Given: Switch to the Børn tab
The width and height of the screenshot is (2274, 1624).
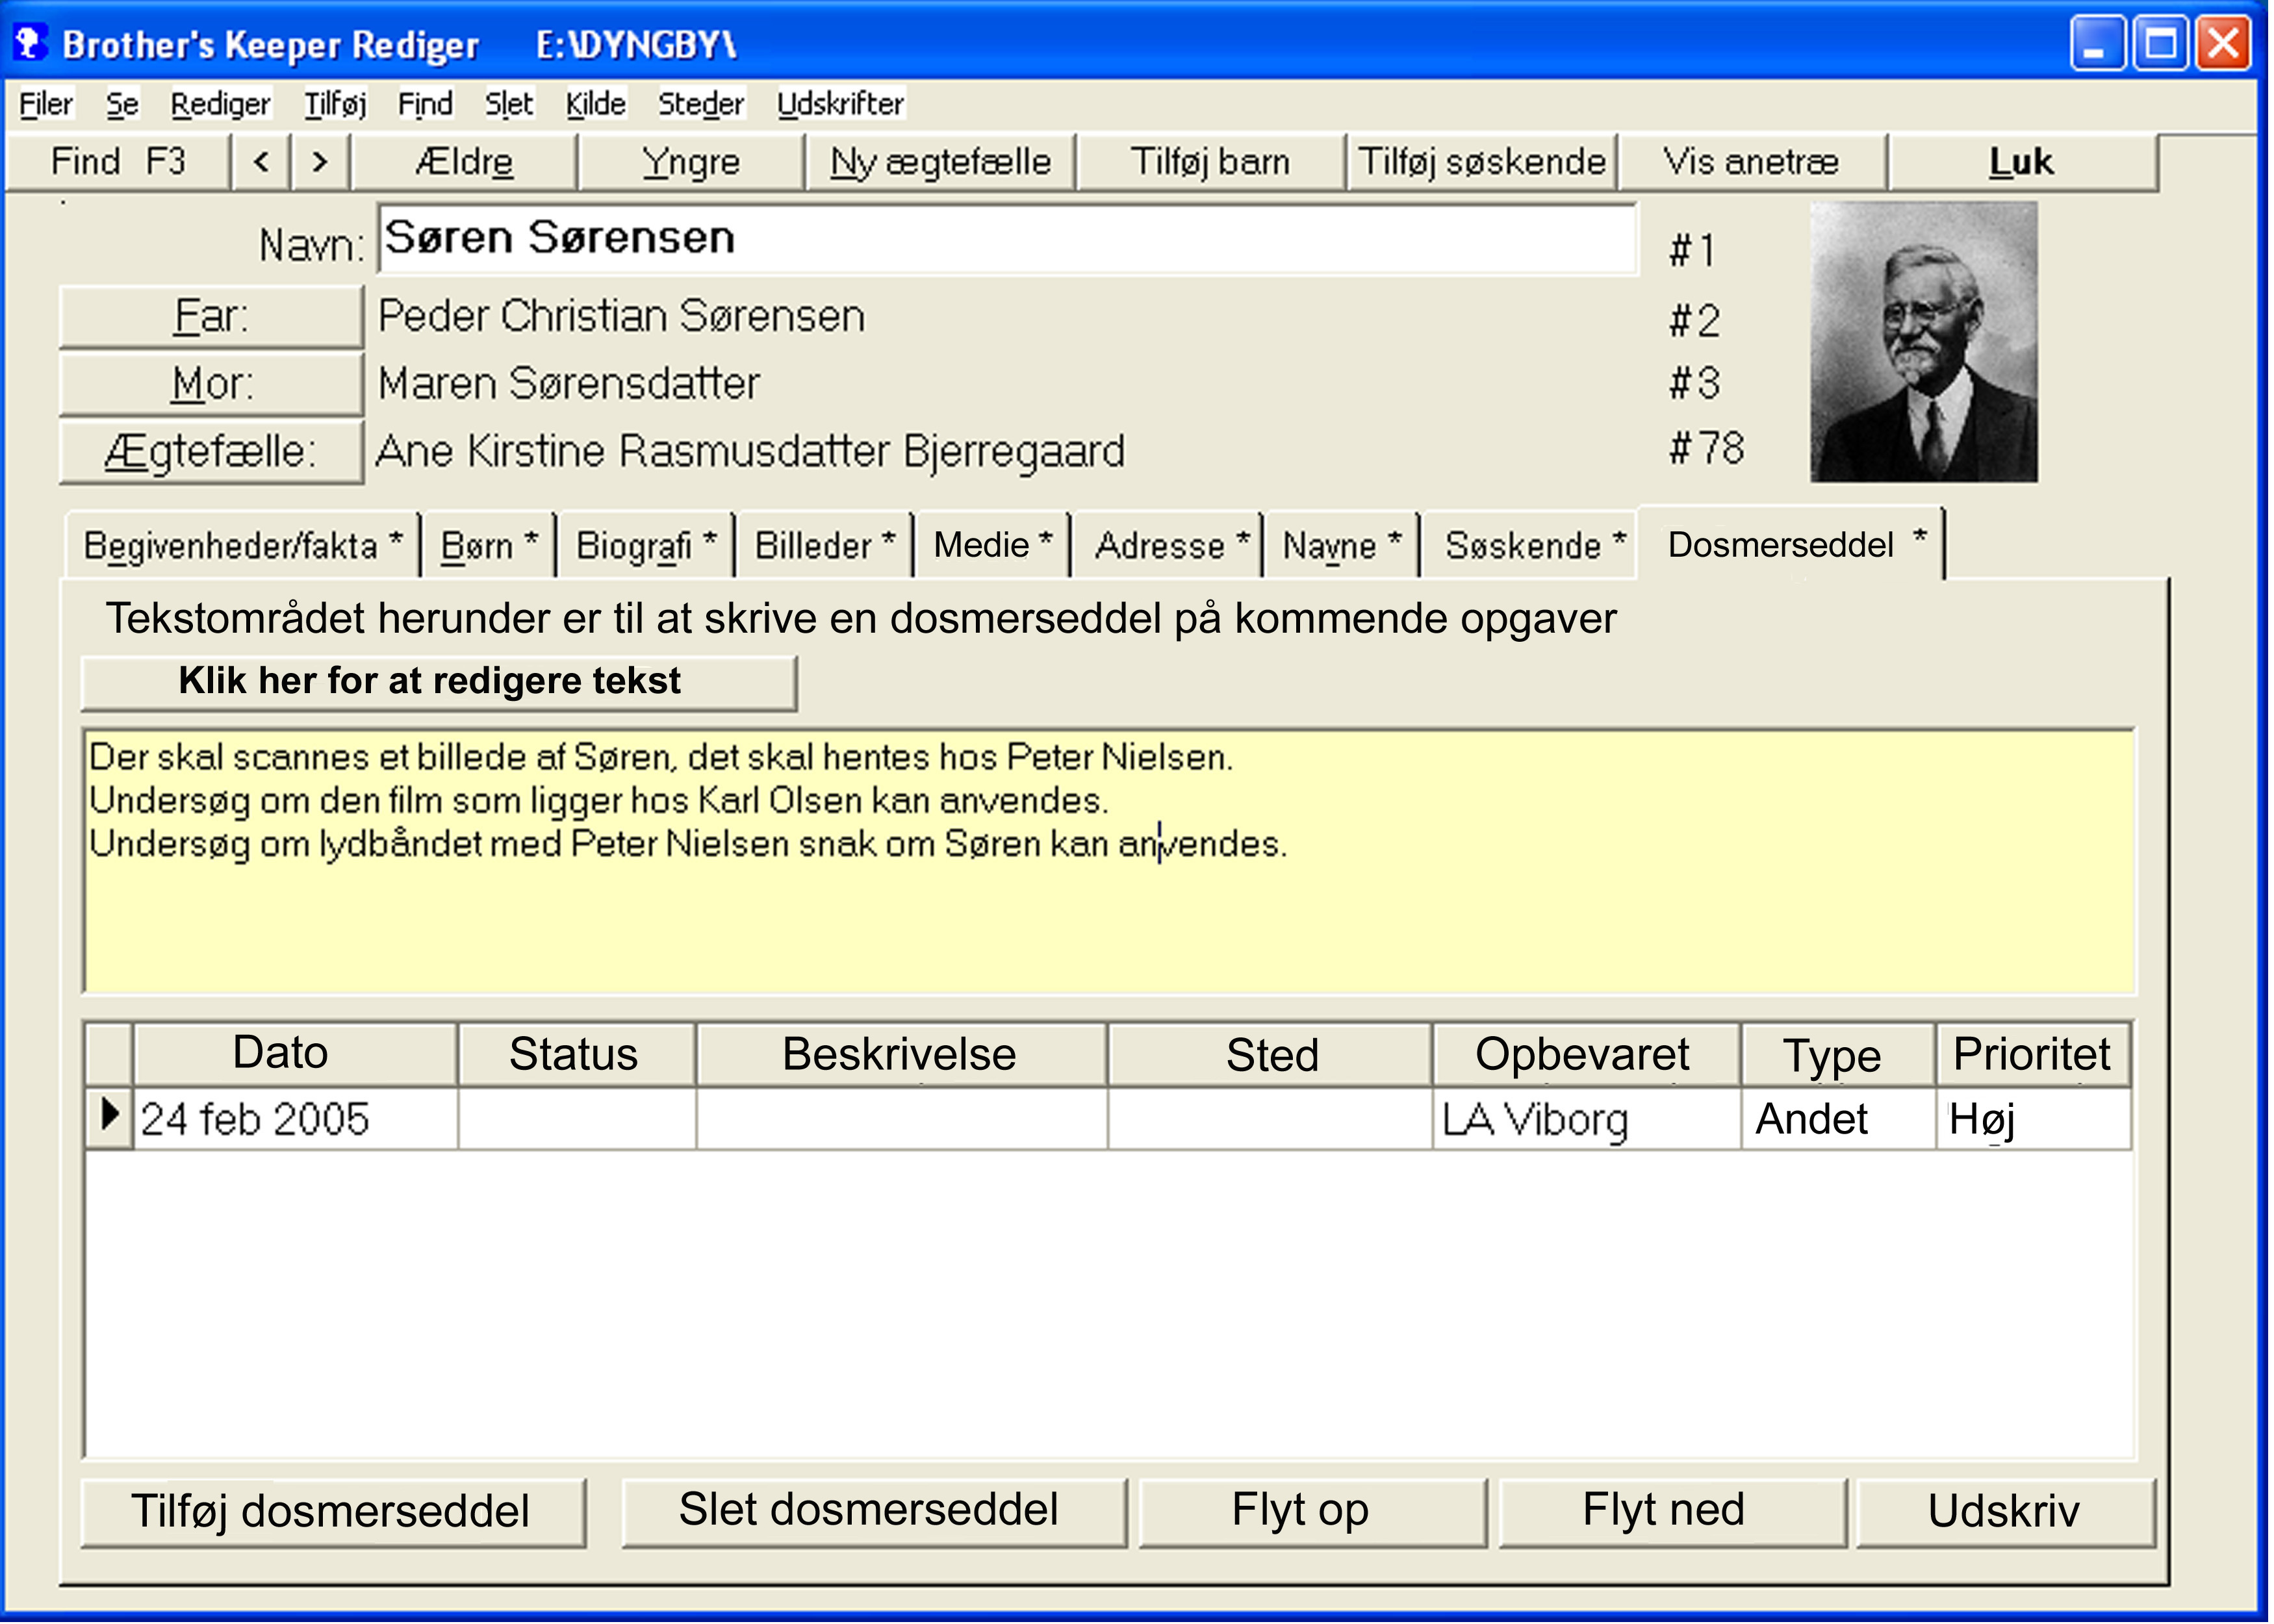Looking at the screenshot, I should (489, 546).
